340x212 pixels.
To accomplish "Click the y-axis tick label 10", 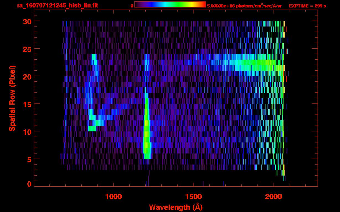I will [x=27, y=132].
